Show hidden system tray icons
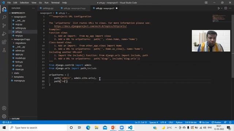The width and height of the screenshot is (234, 131). click(x=176, y=128)
